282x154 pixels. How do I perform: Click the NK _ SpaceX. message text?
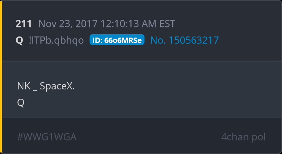point(46,86)
